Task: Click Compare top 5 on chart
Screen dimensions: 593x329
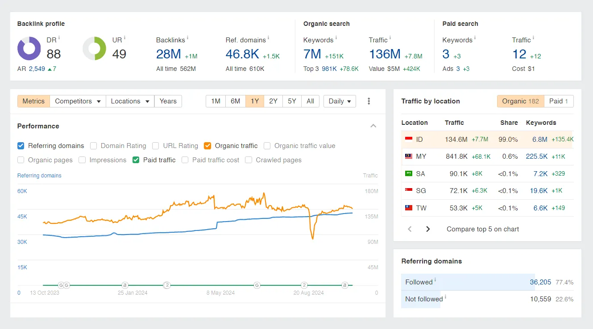Action: (483, 229)
